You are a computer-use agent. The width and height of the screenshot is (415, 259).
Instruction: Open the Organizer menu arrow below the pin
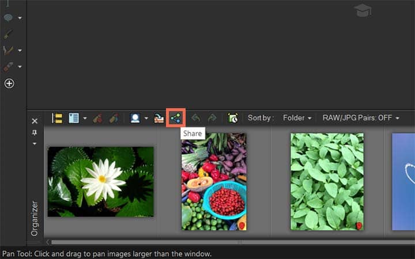[35, 144]
